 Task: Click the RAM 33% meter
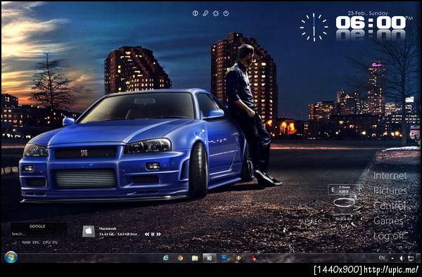tap(30, 243)
